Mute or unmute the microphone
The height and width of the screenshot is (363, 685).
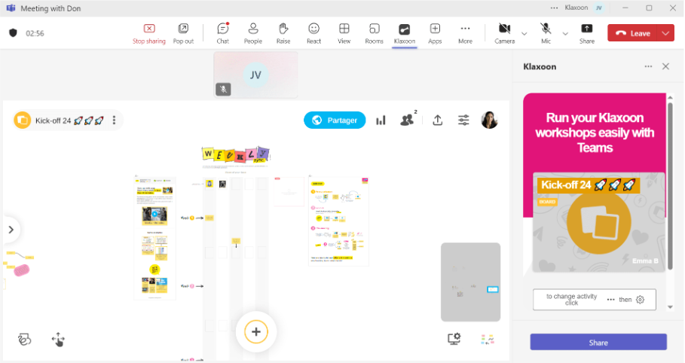tap(546, 32)
